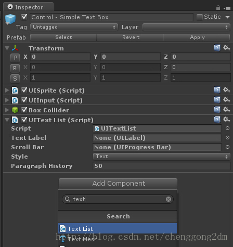Click the component search text field

(118, 199)
